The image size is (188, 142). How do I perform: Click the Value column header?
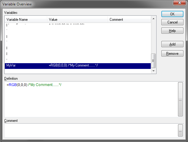(77, 20)
